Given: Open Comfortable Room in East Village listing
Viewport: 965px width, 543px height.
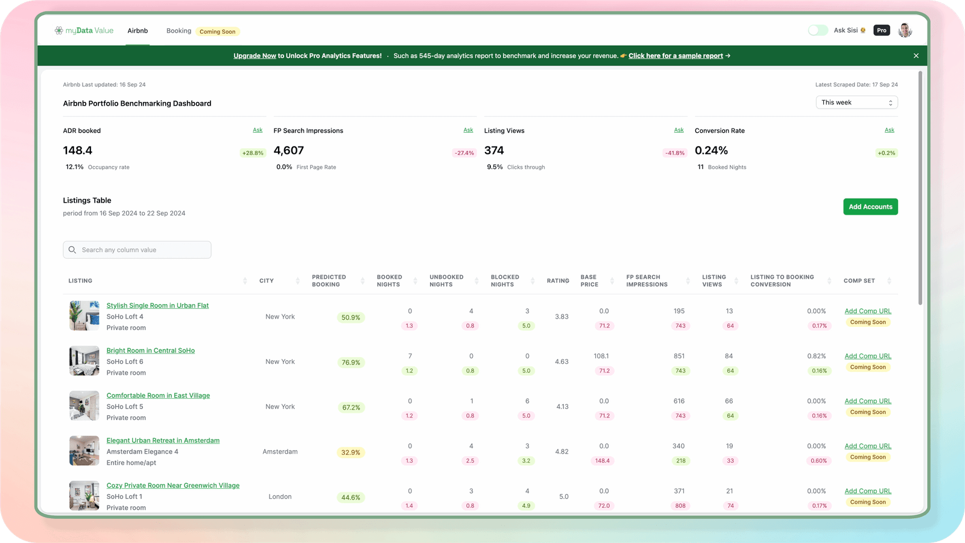Looking at the screenshot, I should point(158,396).
